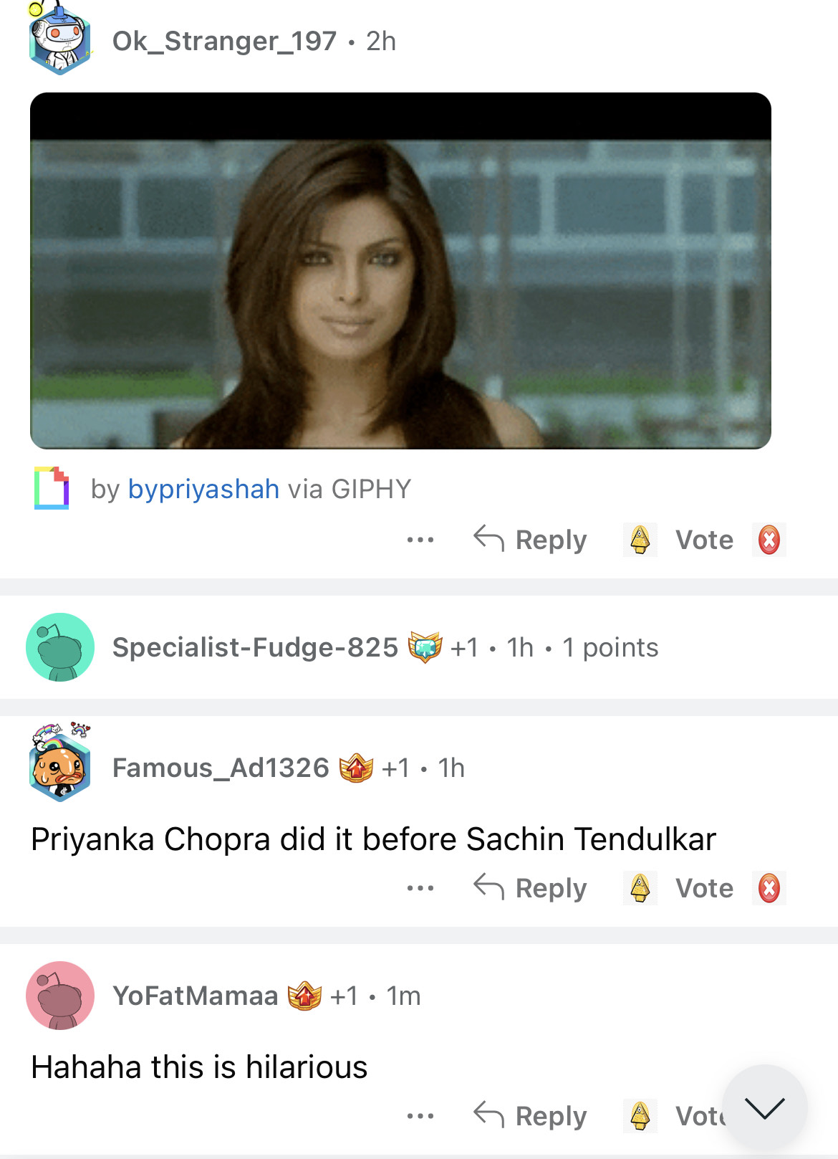Tap Famous_Ad1326's avatar icon

tap(60, 764)
